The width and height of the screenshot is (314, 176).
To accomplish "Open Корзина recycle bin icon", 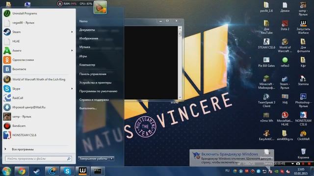I will point(303,154).
